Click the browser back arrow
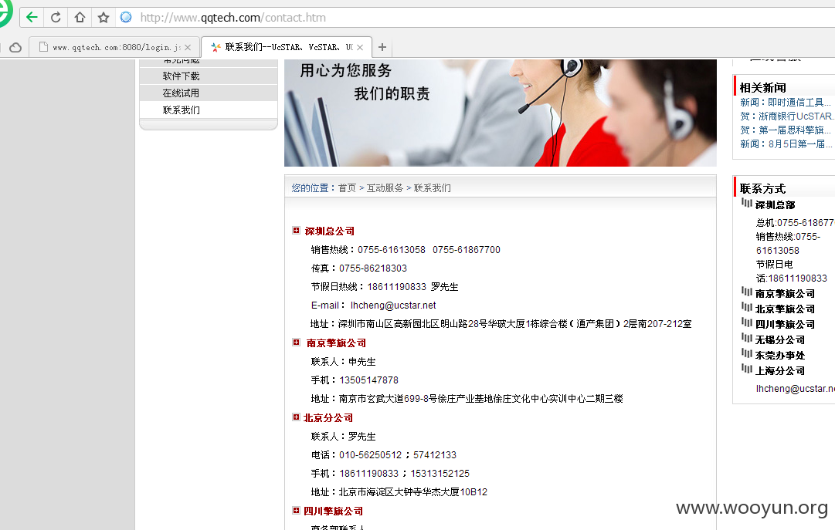Image resolution: width=835 pixels, height=530 pixels. [32, 18]
